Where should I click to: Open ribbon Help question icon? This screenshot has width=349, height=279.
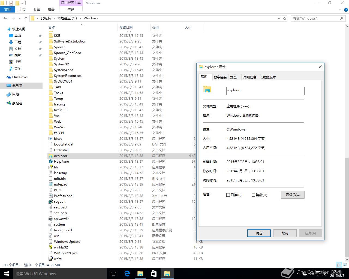click(346, 10)
